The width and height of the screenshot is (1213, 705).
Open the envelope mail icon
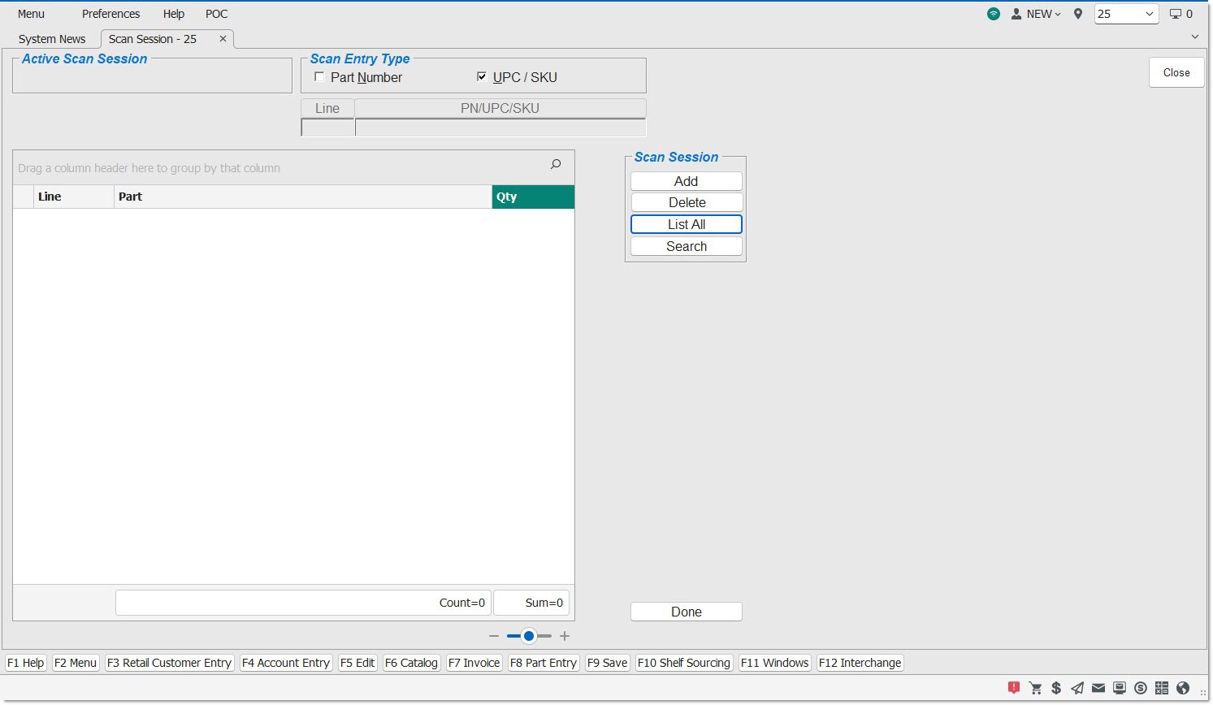1098,688
